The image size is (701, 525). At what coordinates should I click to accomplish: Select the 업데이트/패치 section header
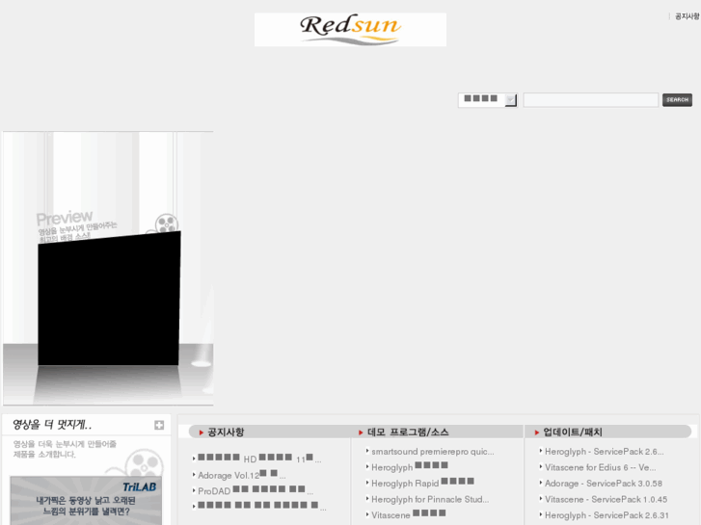(x=572, y=433)
